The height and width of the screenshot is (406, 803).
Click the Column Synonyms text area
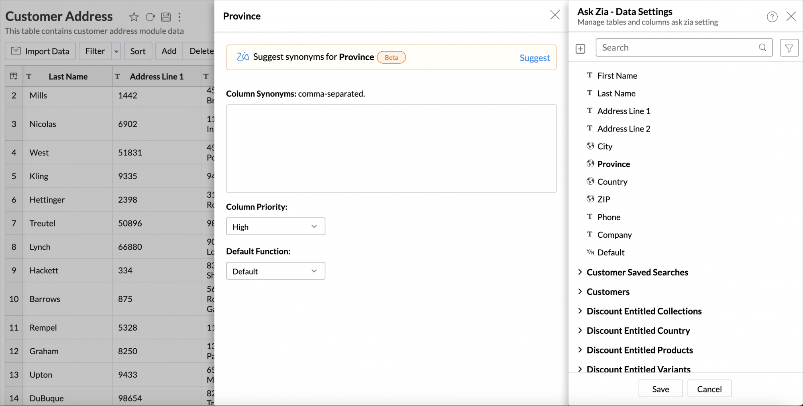[391, 148]
